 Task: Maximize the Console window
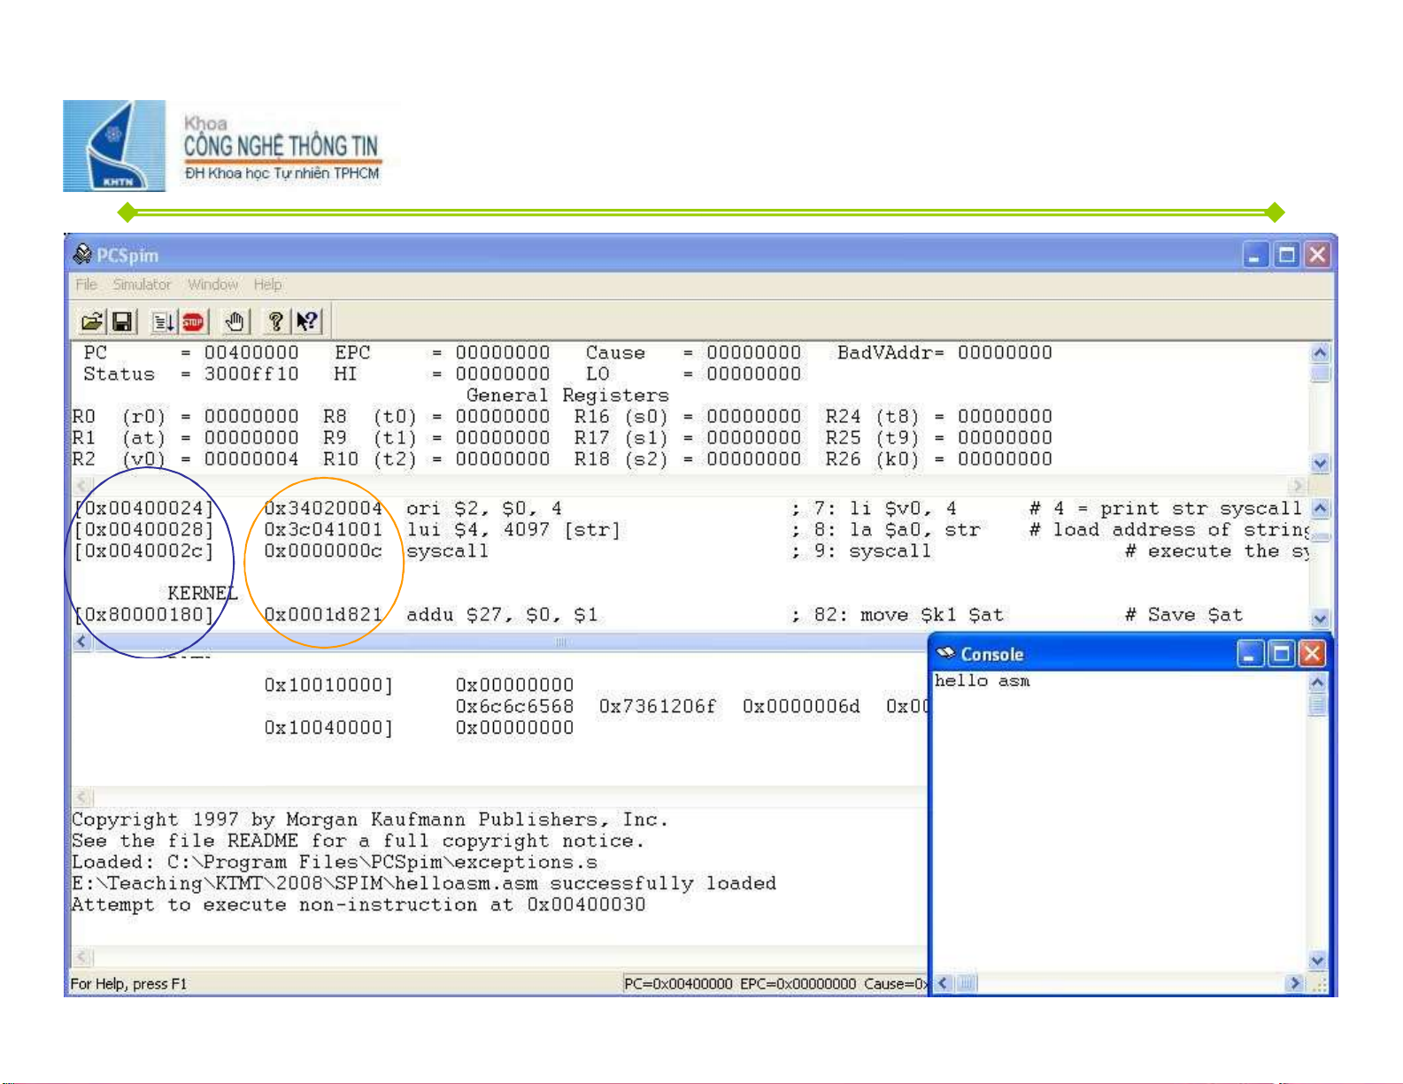(1281, 654)
